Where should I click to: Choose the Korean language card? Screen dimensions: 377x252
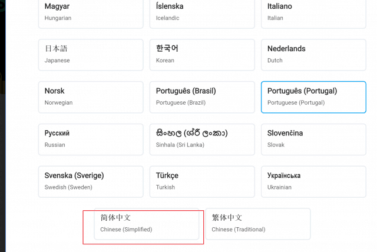(202, 55)
